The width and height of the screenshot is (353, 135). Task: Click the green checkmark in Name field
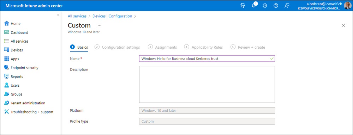[272, 59]
